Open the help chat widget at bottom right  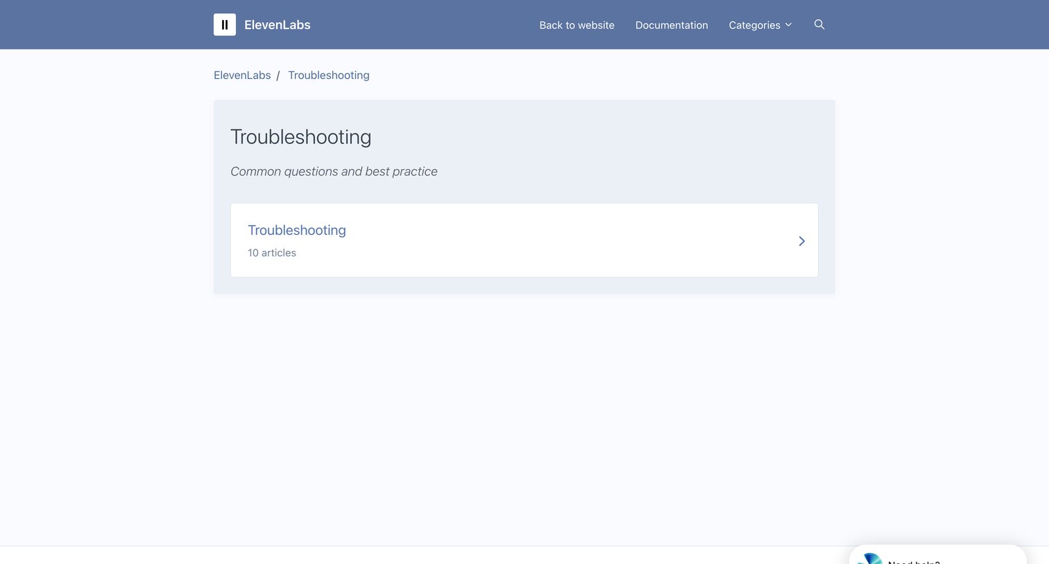tap(937, 556)
